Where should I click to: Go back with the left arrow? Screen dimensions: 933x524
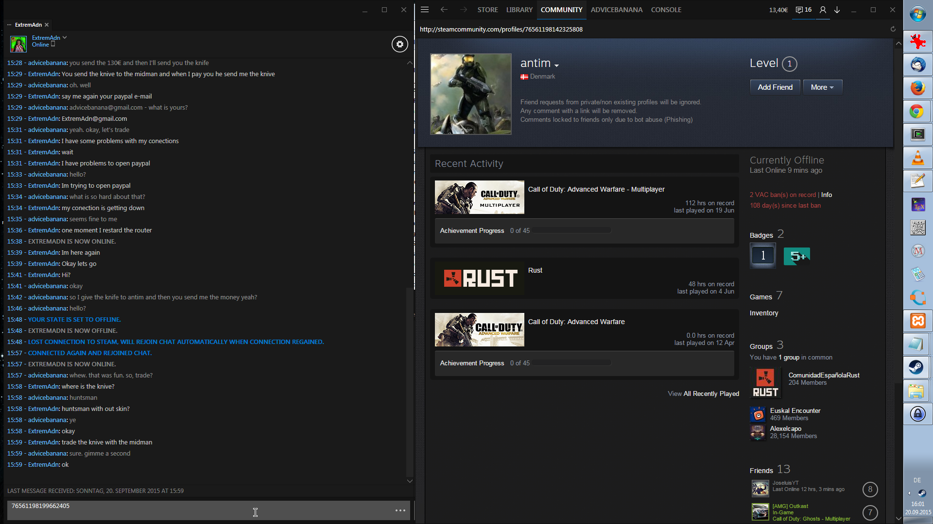point(444,10)
